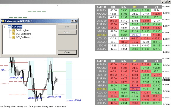
Task: Click the CCI (14) title of upper dashboard
Action: (102, 7)
